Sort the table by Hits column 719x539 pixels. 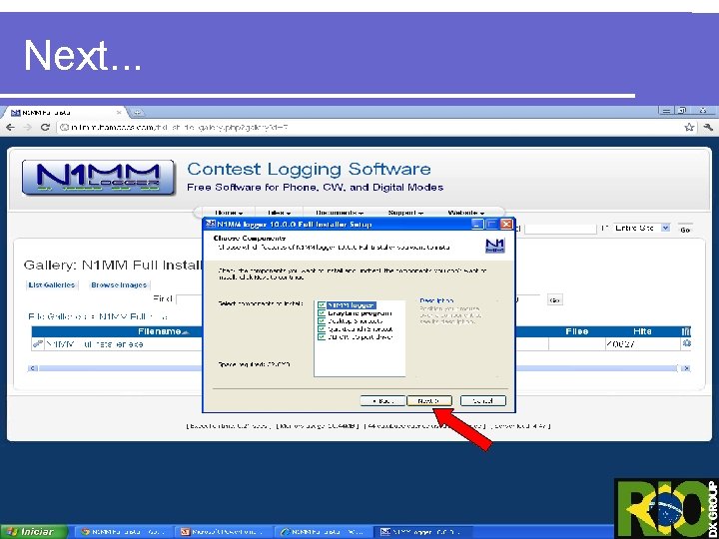point(642,331)
